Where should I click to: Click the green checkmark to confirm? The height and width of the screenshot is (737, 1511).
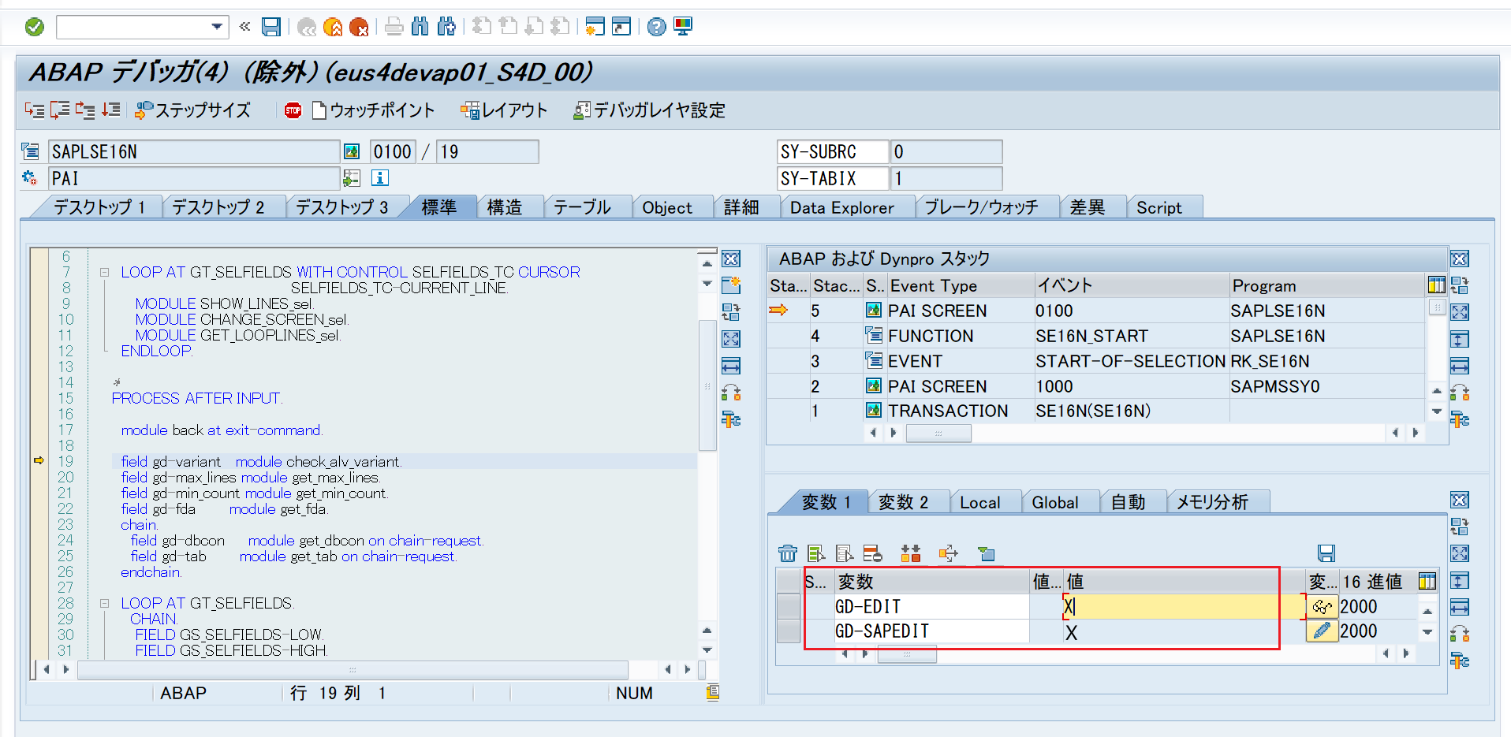point(34,26)
